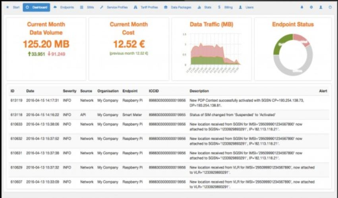Screen dimensions: 338x198
Task: Click the Description column header
Action: pyautogui.click(x=199, y=91)
